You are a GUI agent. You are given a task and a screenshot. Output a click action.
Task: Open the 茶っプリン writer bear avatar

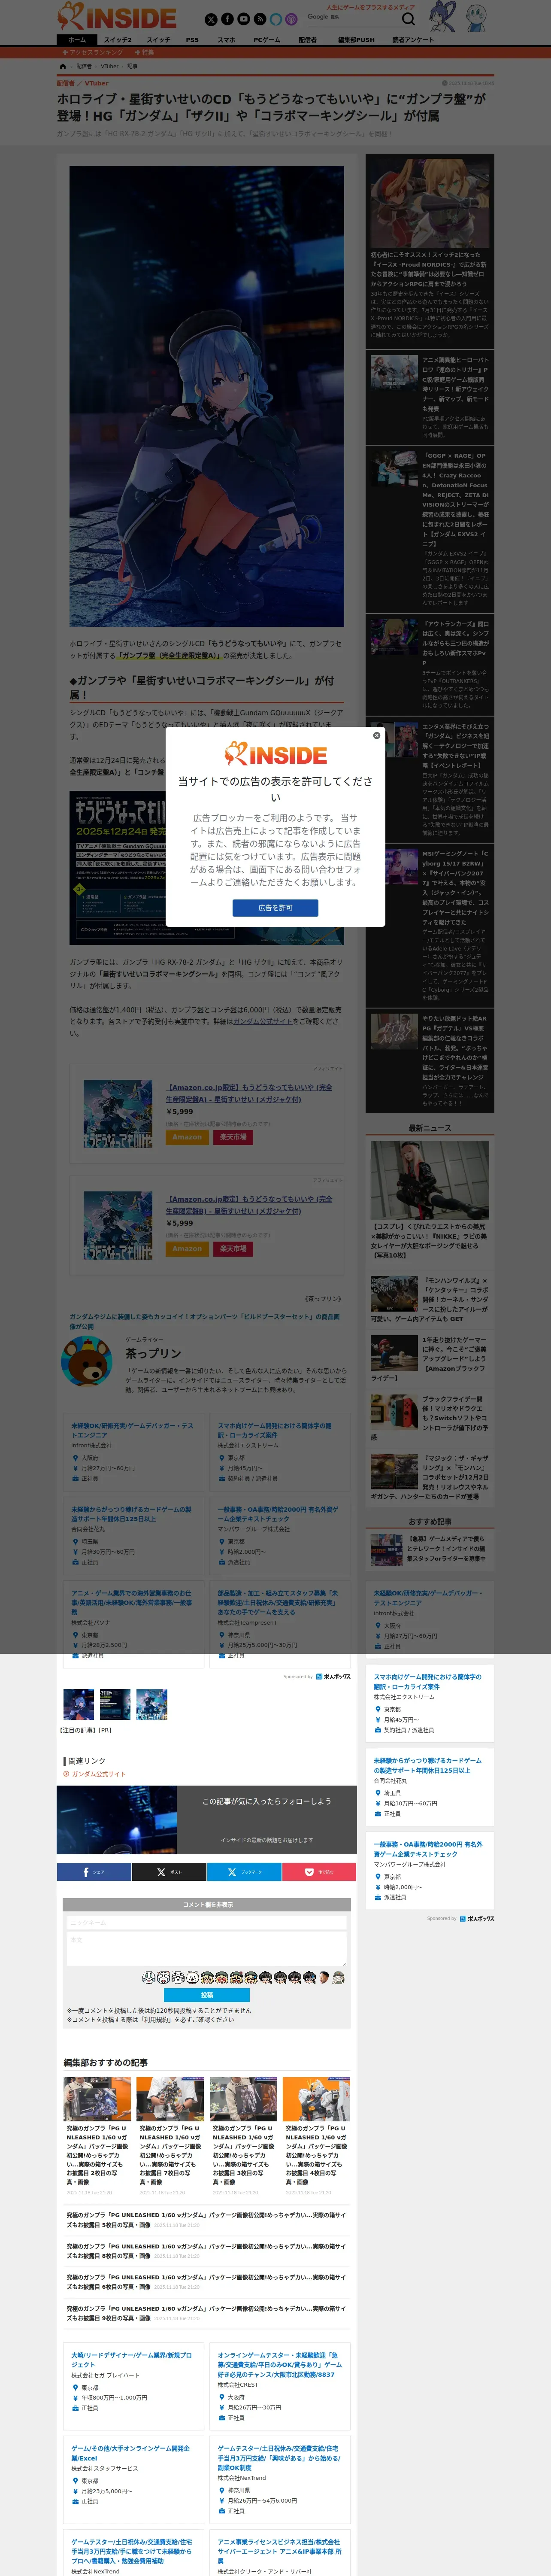[87, 1362]
